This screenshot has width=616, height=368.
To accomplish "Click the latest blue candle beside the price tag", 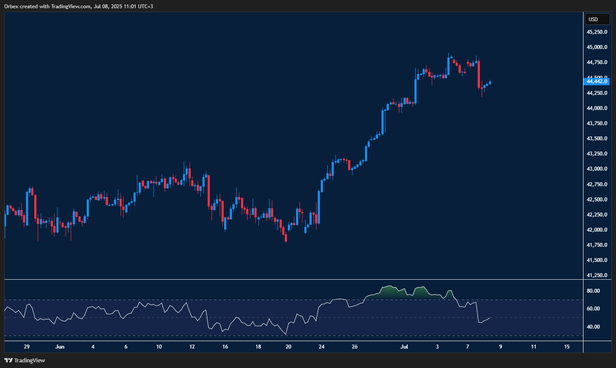I will pos(490,82).
